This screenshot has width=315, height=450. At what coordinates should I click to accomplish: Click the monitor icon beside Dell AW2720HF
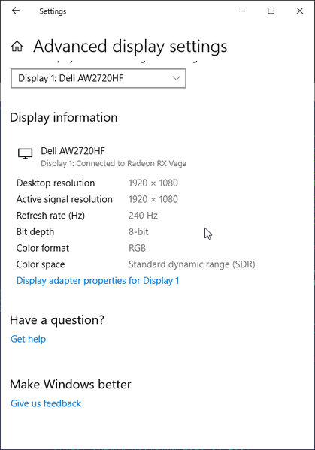[x=26, y=153]
